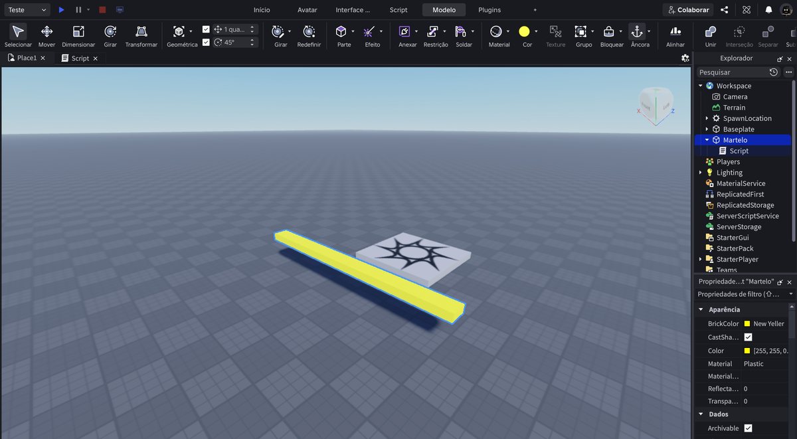
Task: Open the Script ribbon tab
Action: point(398,10)
